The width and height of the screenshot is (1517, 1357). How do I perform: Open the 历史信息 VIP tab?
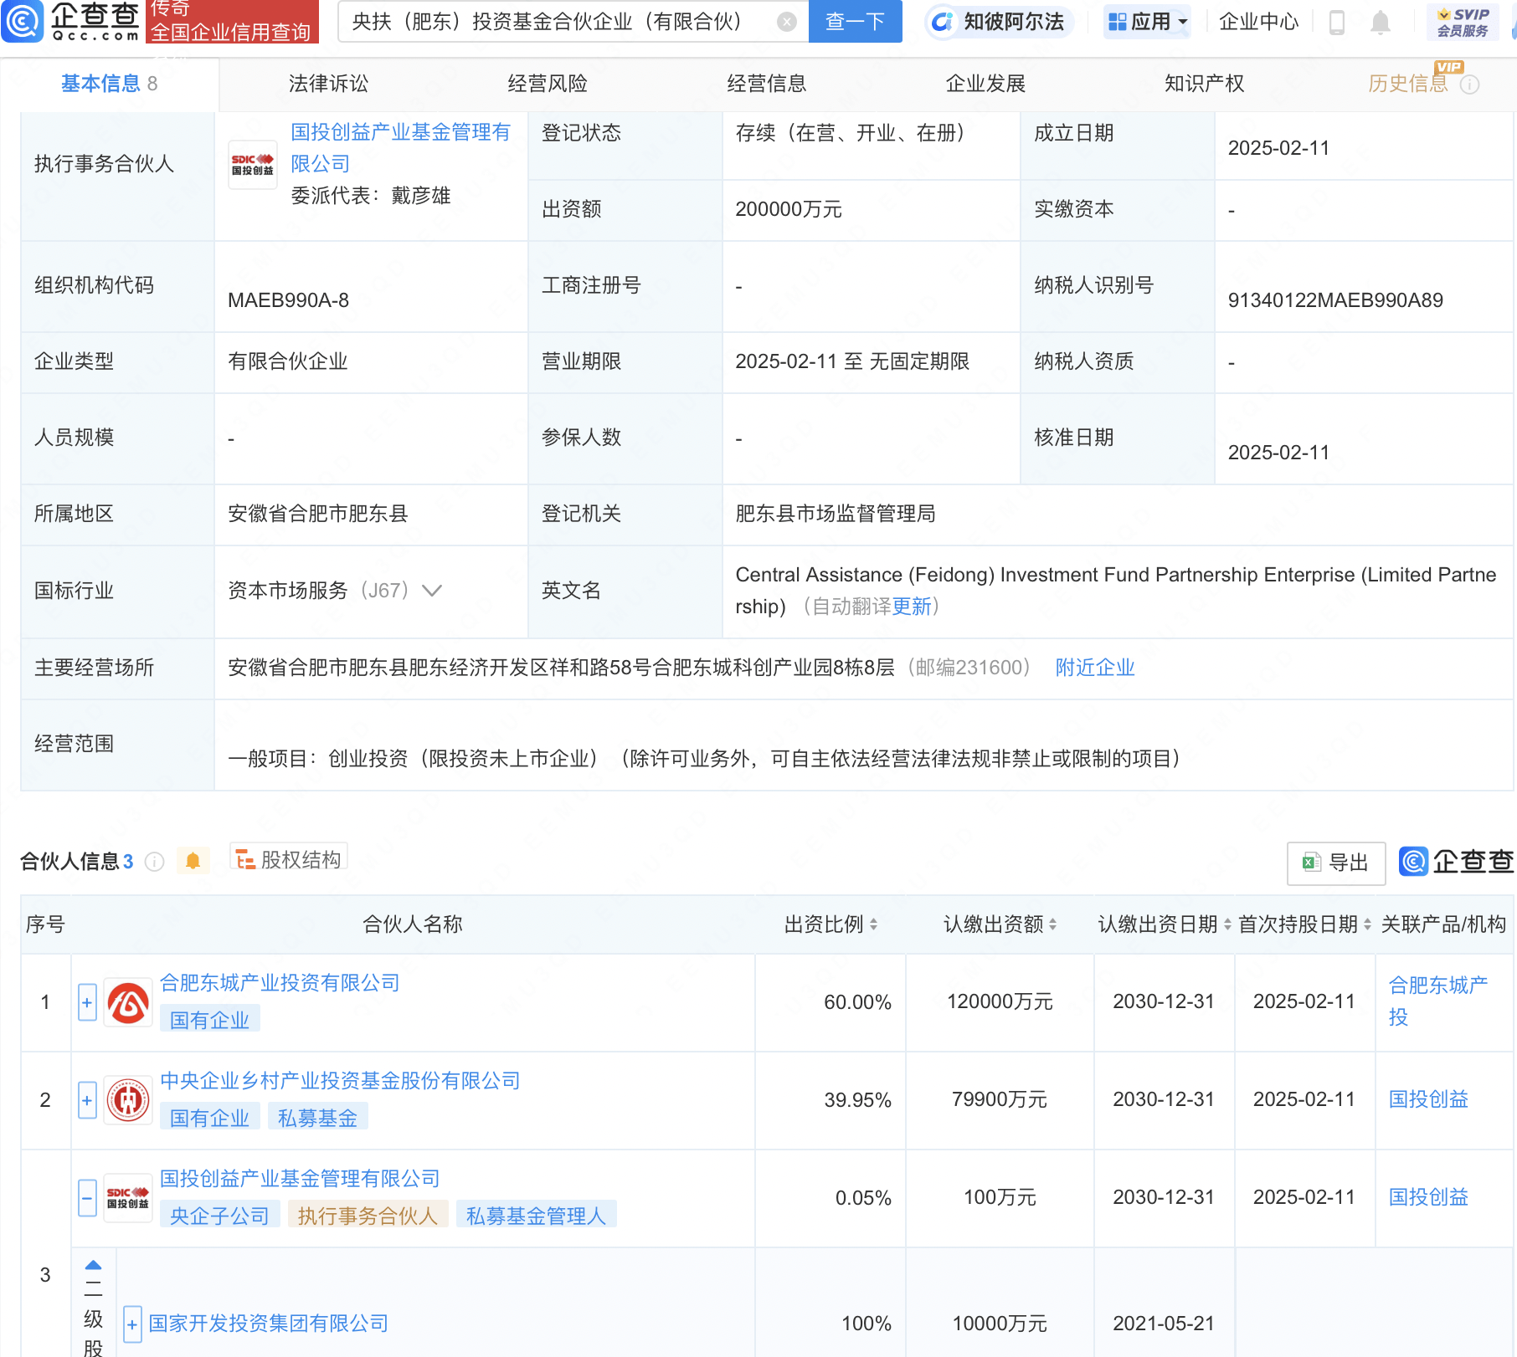[x=1408, y=84]
